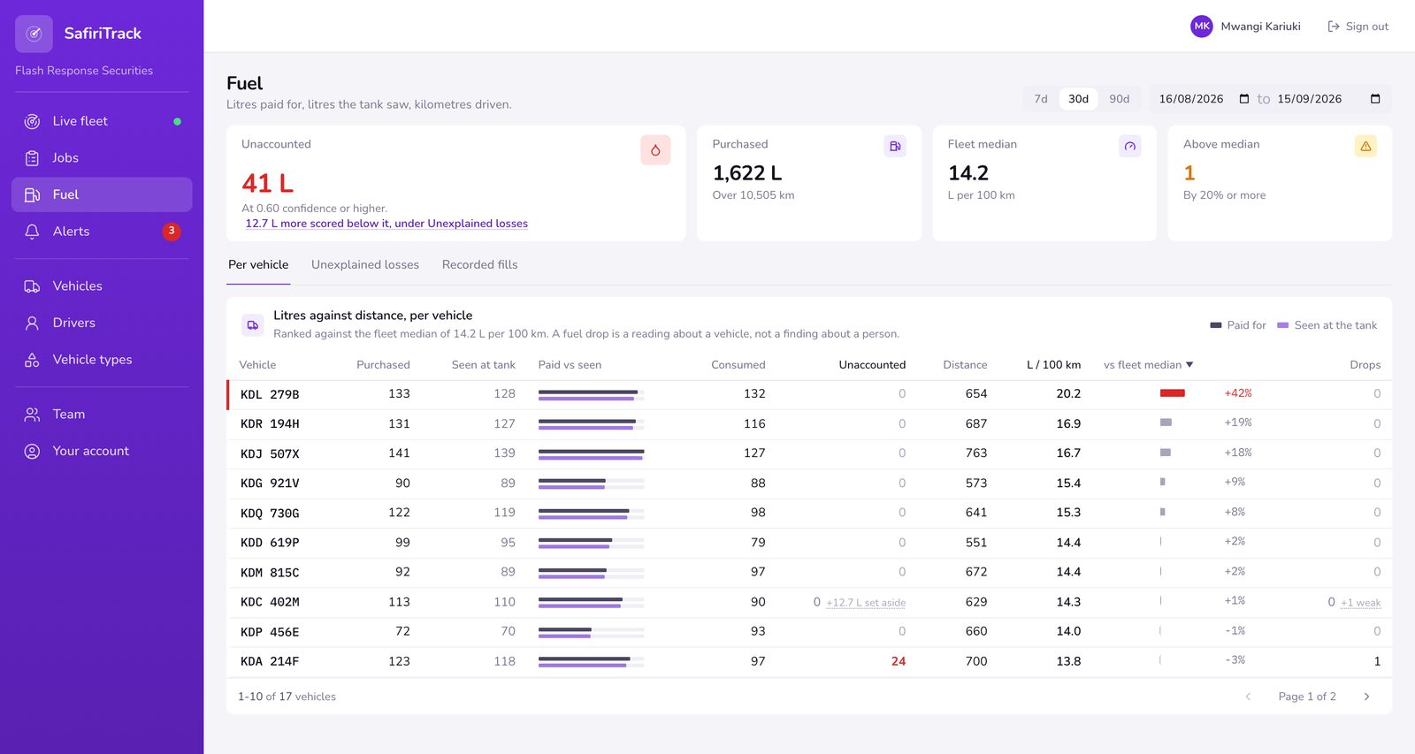Screen dimensions: 1415x754
Task: Navigate to Vehicles page
Action: pyautogui.click(x=102, y=286)
